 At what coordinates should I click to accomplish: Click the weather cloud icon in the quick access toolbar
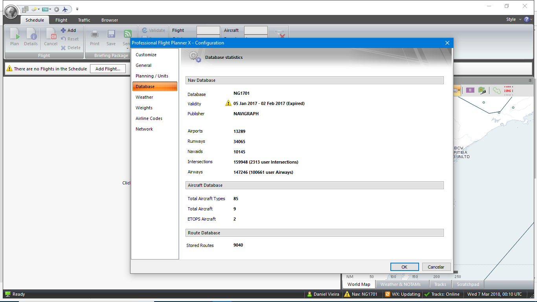coord(34,9)
